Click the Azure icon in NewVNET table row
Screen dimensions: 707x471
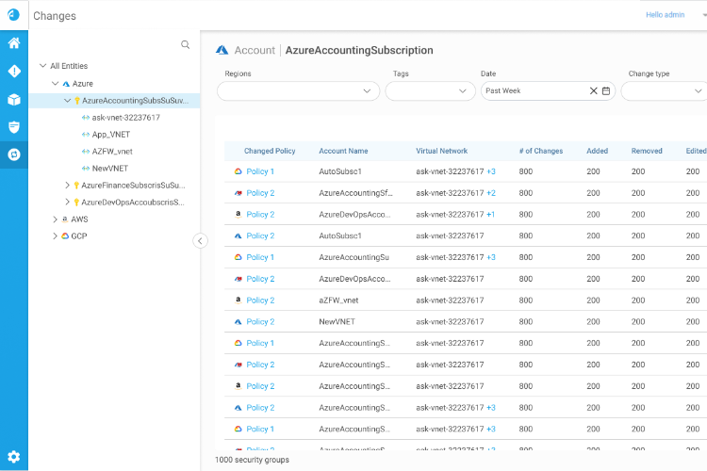(238, 322)
